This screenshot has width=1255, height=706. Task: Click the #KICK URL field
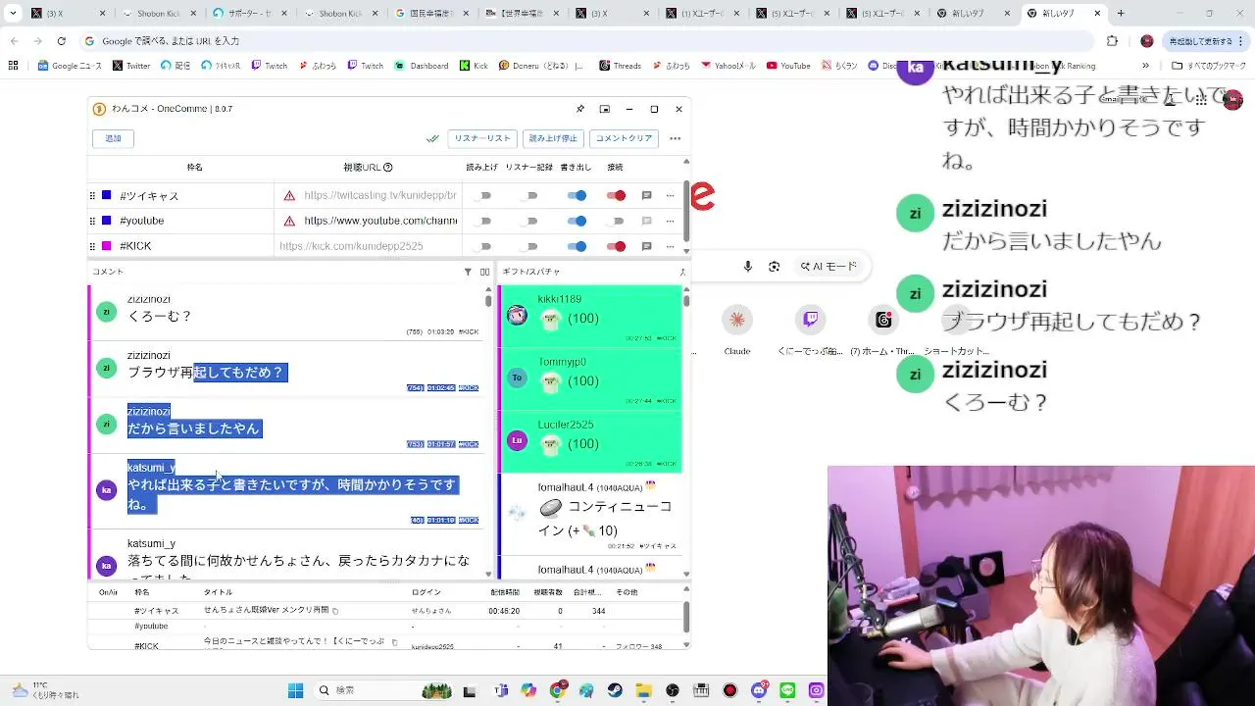[x=368, y=246]
